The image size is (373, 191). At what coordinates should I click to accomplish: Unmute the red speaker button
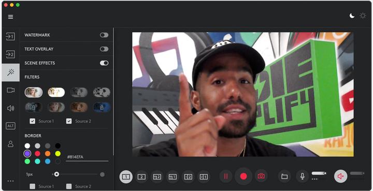(x=341, y=177)
